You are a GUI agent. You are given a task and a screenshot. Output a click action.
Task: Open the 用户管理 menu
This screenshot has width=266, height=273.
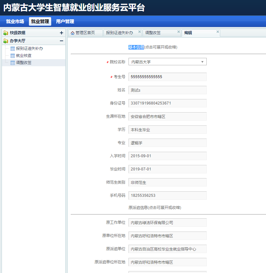[65, 22]
